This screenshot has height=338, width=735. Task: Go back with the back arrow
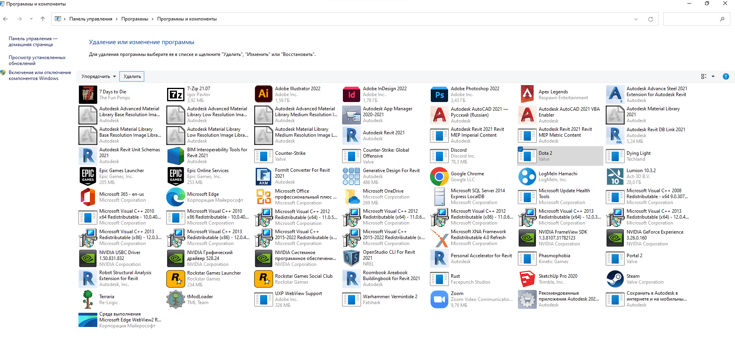point(6,19)
